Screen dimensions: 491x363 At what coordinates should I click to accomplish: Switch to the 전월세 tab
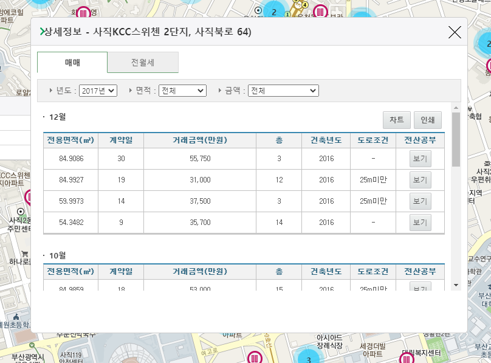pos(143,63)
